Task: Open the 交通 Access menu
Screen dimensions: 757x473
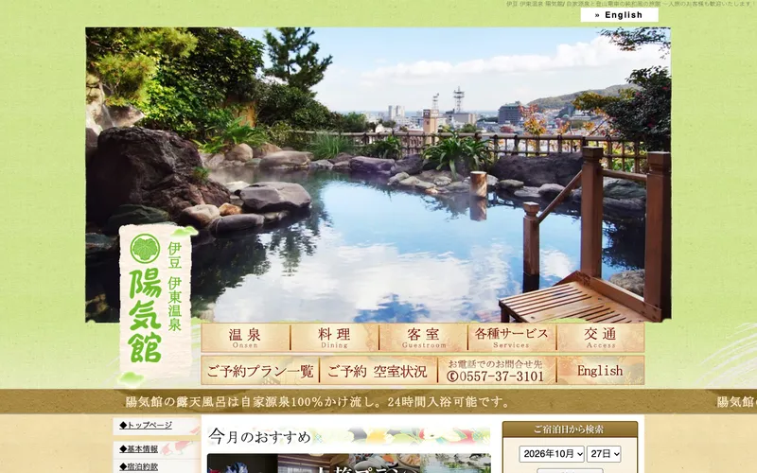Action: [x=601, y=338]
